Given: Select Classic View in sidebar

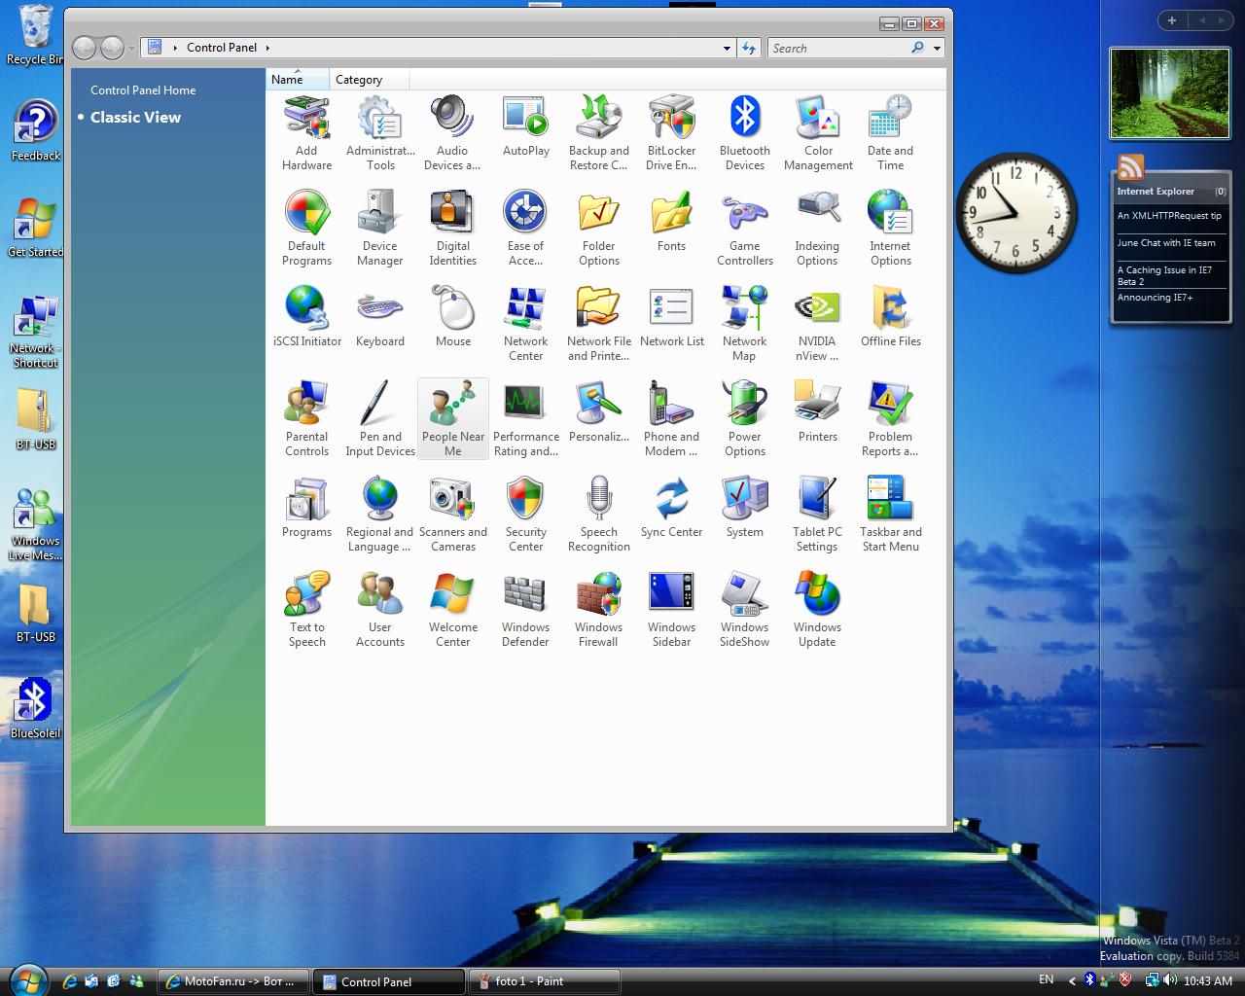Looking at the screenshot, I should [x=135, y=117].
